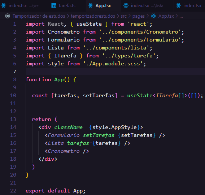This screenshot has width=205, height=195.
Task: Open the 'src' breadcrumb segment
Action: (124, 16)
